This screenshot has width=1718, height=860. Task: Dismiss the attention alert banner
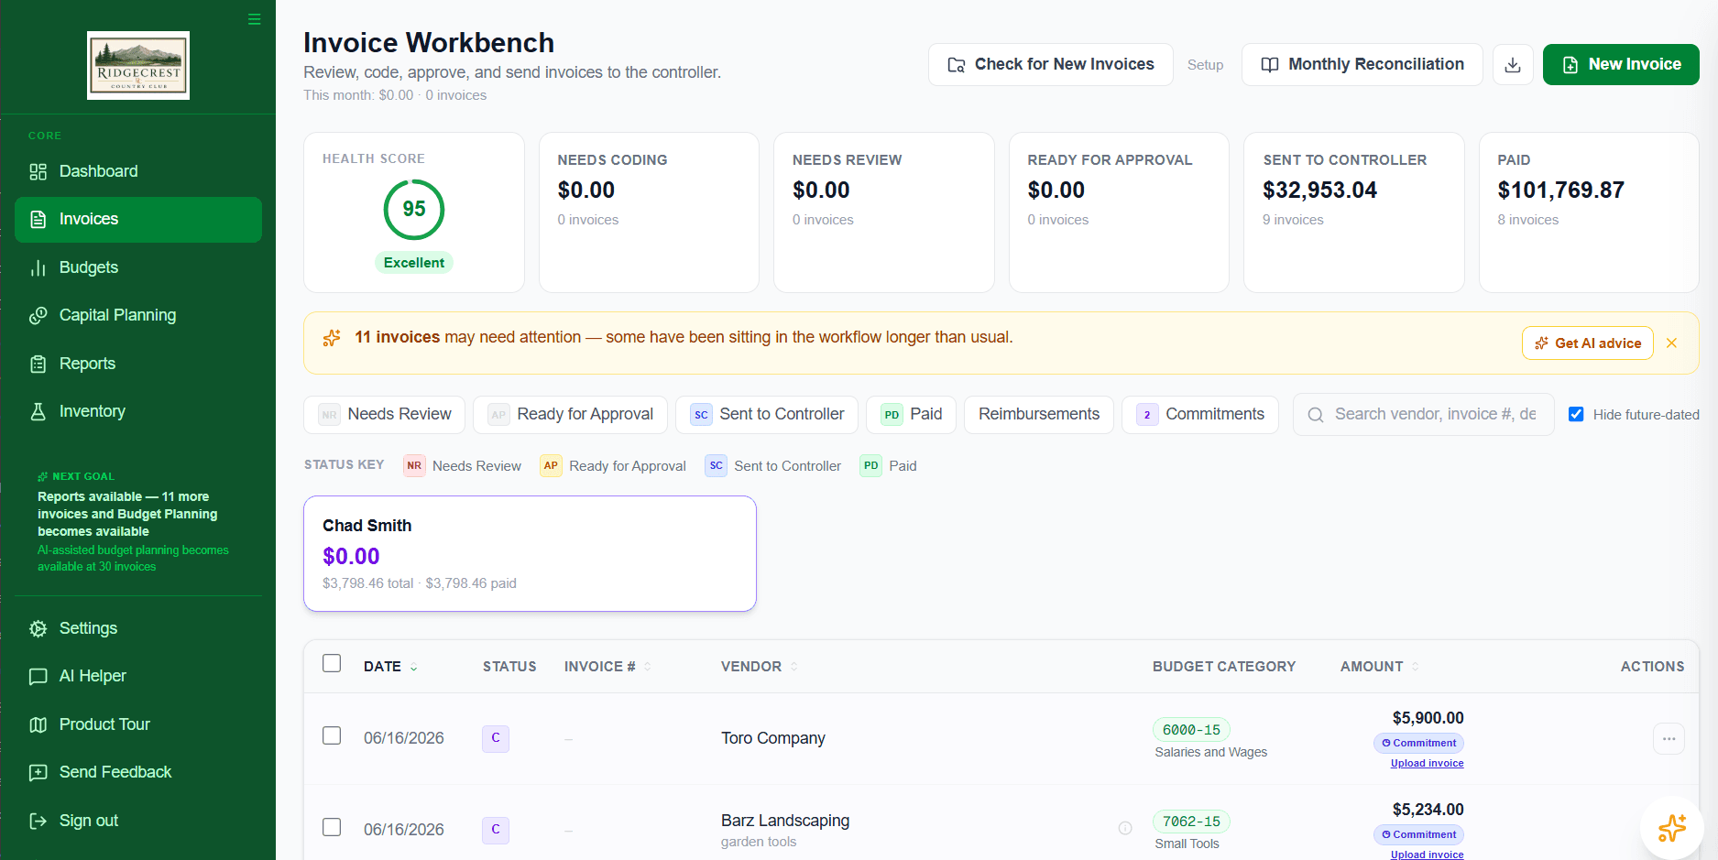pos(1671,343)
